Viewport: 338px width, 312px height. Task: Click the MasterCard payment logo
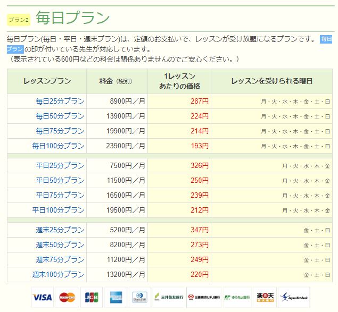coord(67,297)
